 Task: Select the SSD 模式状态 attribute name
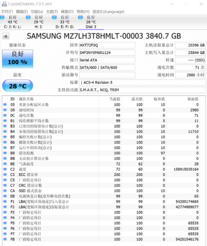tap(30, 191)
